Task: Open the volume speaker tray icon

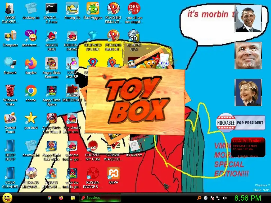Action: pos(225,198)
